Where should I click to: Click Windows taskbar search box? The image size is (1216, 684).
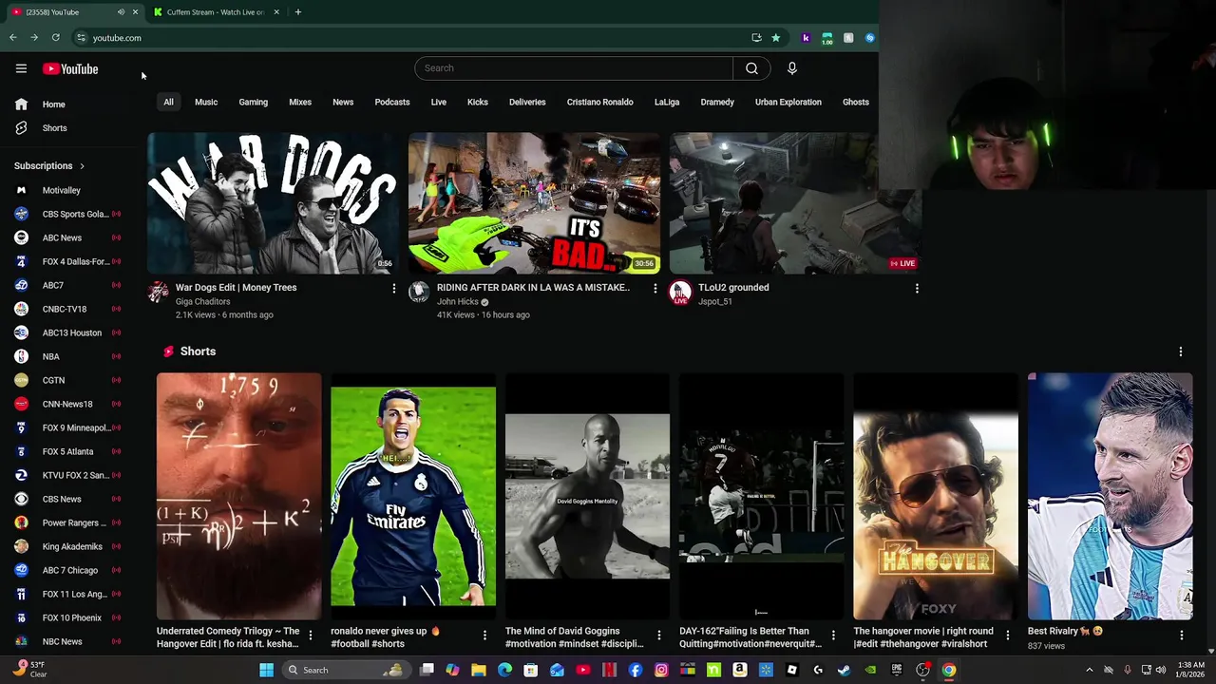pyautogui.click(x=345, y=670)
